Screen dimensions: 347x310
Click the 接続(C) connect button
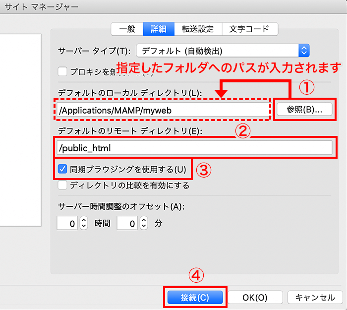[x=194, y=298]
